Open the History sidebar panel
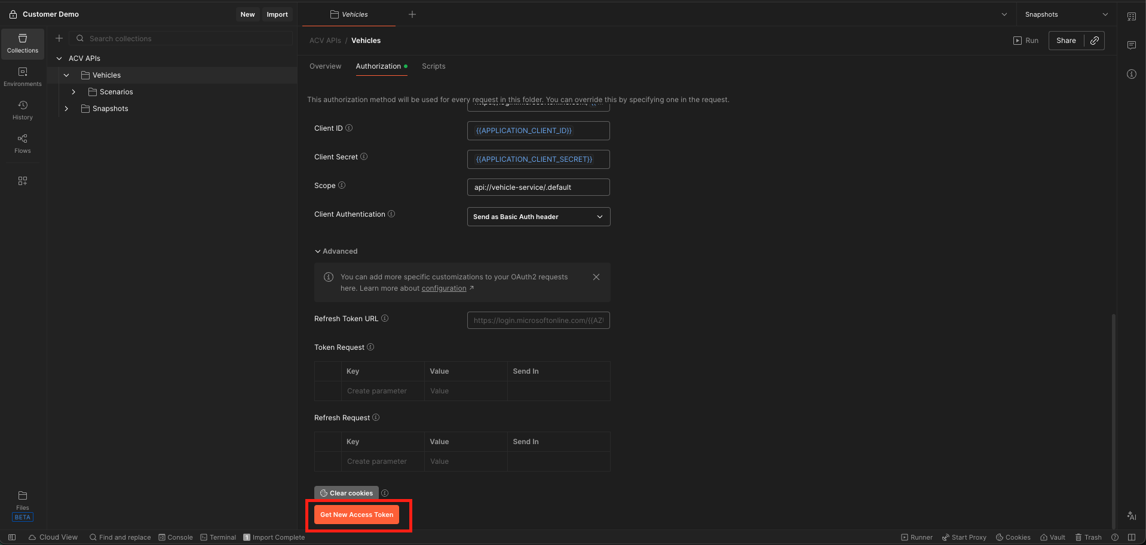The height and width of the screenshot is (545, 1146). [x=23, y=110]
